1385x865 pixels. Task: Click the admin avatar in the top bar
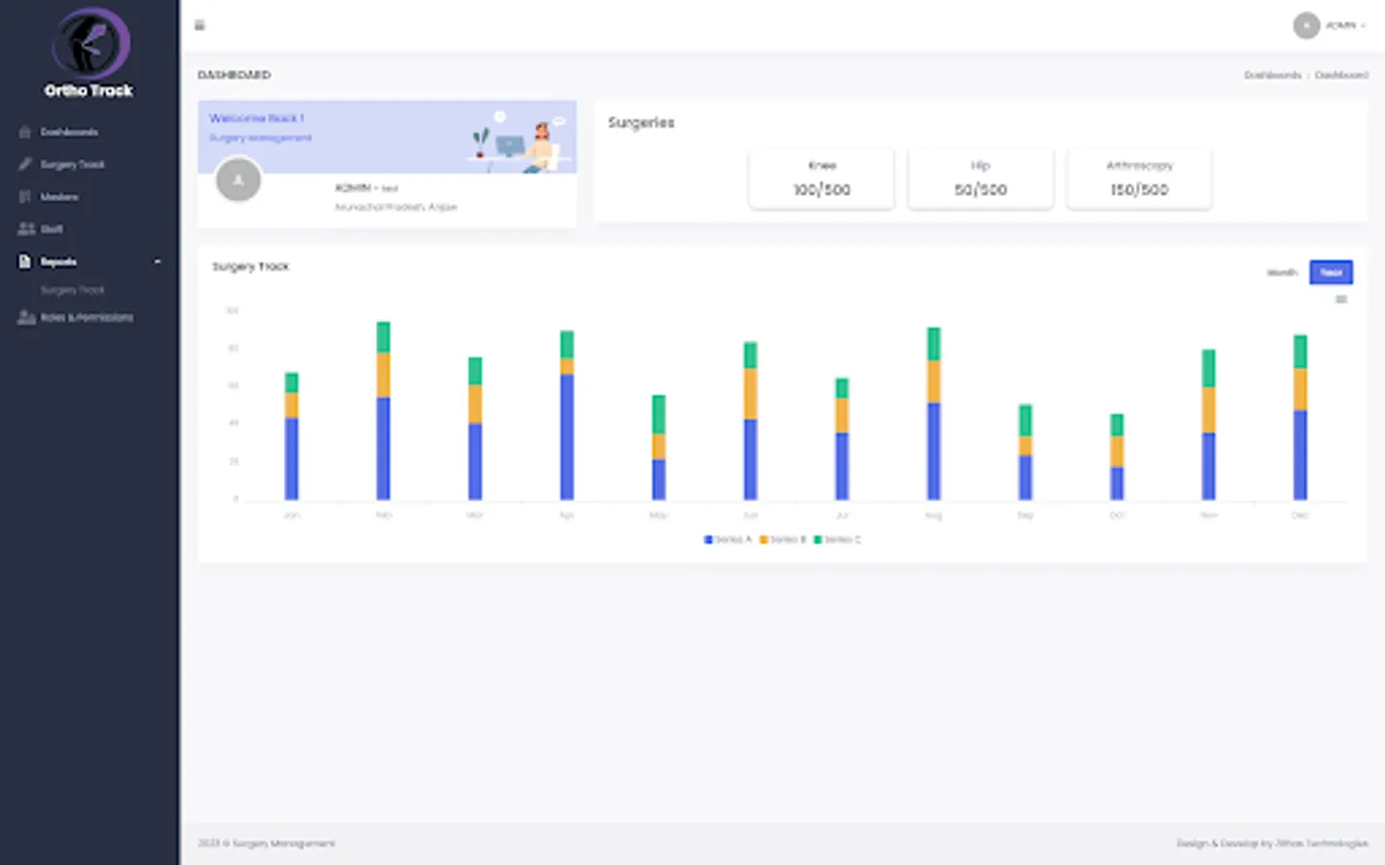[x=1306, y=25]
